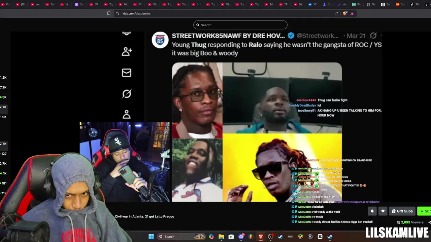Image resolution: width=431 pixels, height=242 pixels.
Task: Click chat username Joeblow4444
Action: (306, 100)
